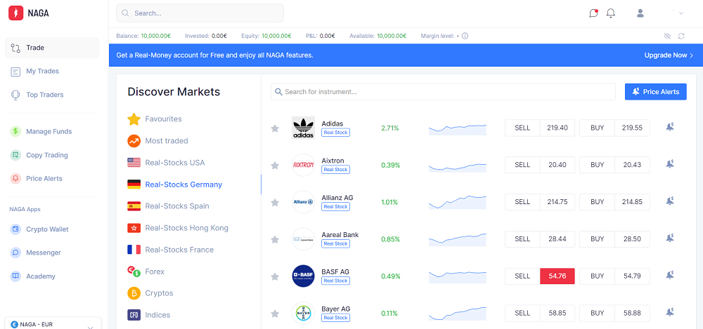The width and height of the screenshot is (703, 329).
Task: Click the Bayer AG Real Stock tag
Action: [335, 318]
